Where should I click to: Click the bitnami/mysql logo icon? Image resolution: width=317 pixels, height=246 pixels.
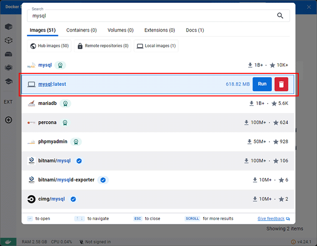click(x=31, y=161)
